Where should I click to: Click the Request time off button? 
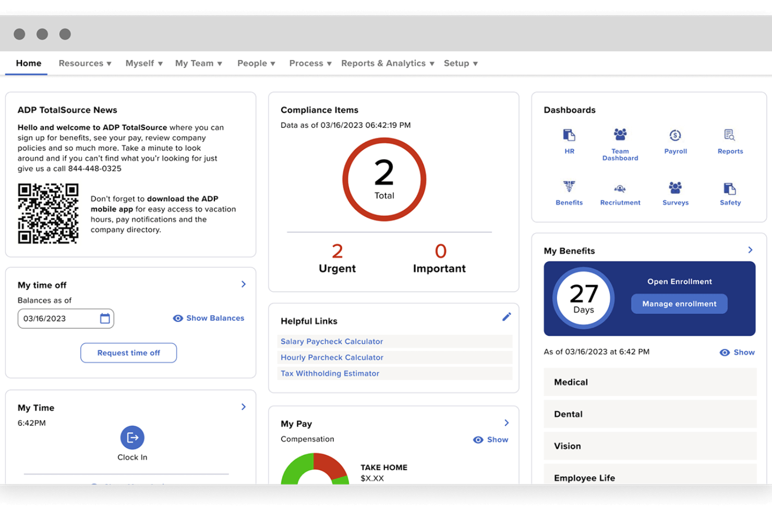click(x=128, y=353)
